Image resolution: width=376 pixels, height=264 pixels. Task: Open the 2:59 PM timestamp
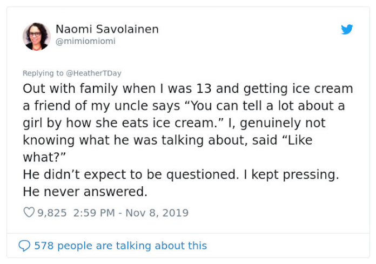point(93,213)
